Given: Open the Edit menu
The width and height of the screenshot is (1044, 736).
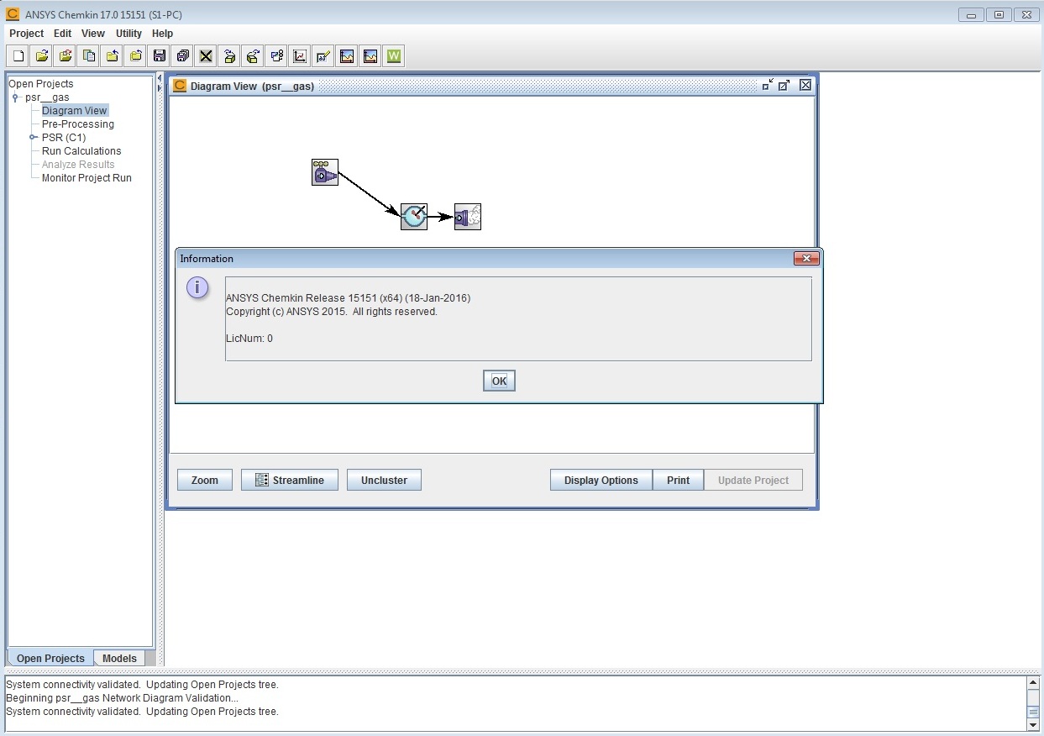Looking at the screenshot, I should [x=63, y=34].
